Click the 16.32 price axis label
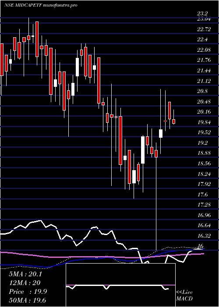 point(204,236)
